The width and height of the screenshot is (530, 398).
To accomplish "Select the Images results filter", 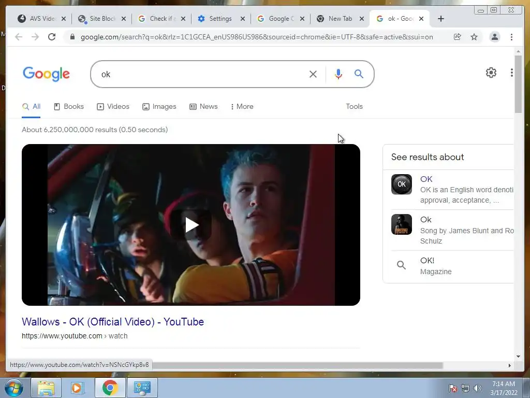I will click(x=159, y=107).
